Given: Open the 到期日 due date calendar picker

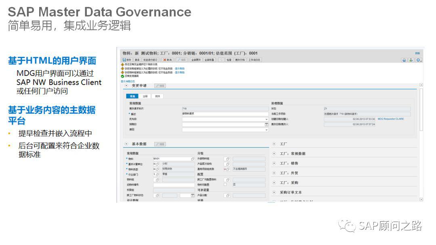Looking at the screenshot, I should pyautogui.click(x=266, y=125).
